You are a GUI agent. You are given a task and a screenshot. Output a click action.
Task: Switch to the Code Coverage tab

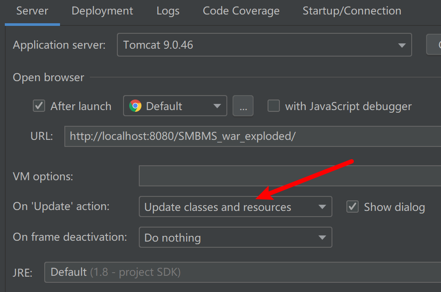pyautogui.click(x=241, y=11)
